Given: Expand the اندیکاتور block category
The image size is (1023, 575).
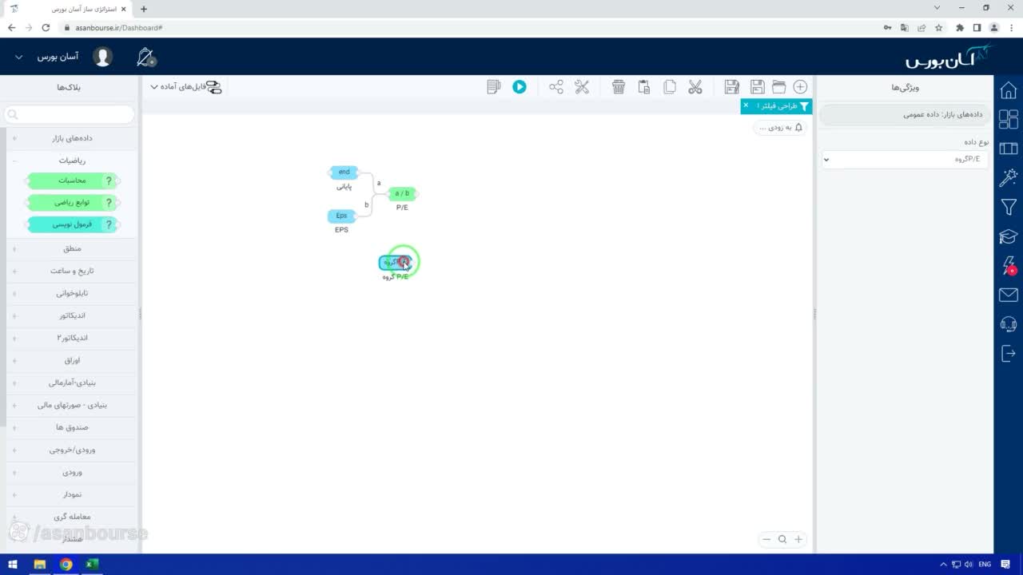Looking at the screenshot, I should pyautogui.click(x=71, y=315).
